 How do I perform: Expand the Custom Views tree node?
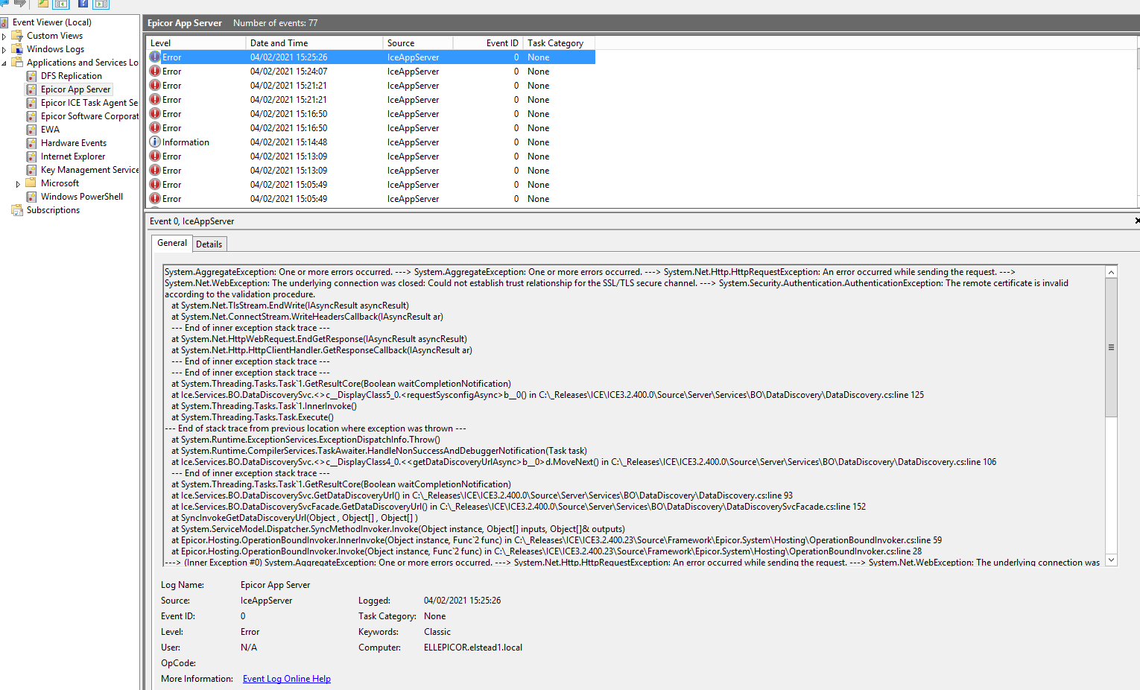click(x=4, y=36)
